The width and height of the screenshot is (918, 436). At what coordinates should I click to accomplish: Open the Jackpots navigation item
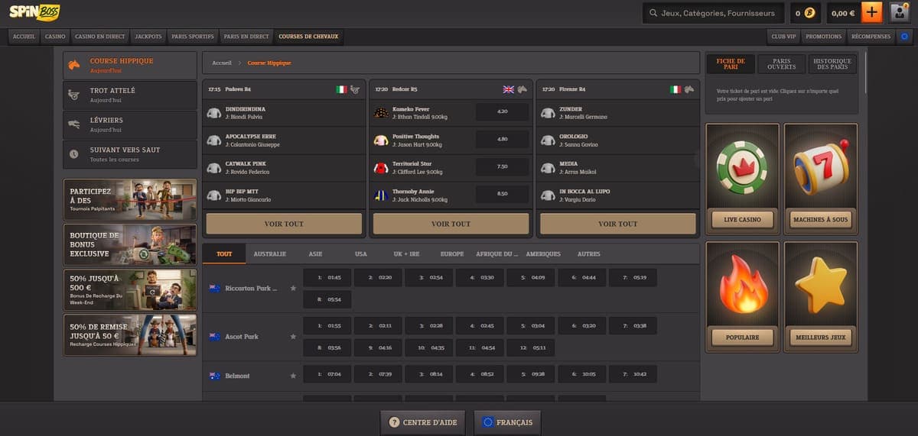coord(148,36)
